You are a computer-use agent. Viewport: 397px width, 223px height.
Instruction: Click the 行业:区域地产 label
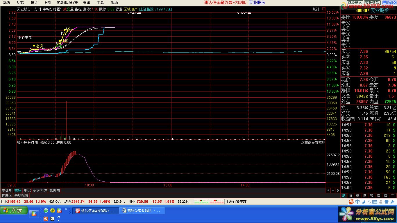click(127, 9)
